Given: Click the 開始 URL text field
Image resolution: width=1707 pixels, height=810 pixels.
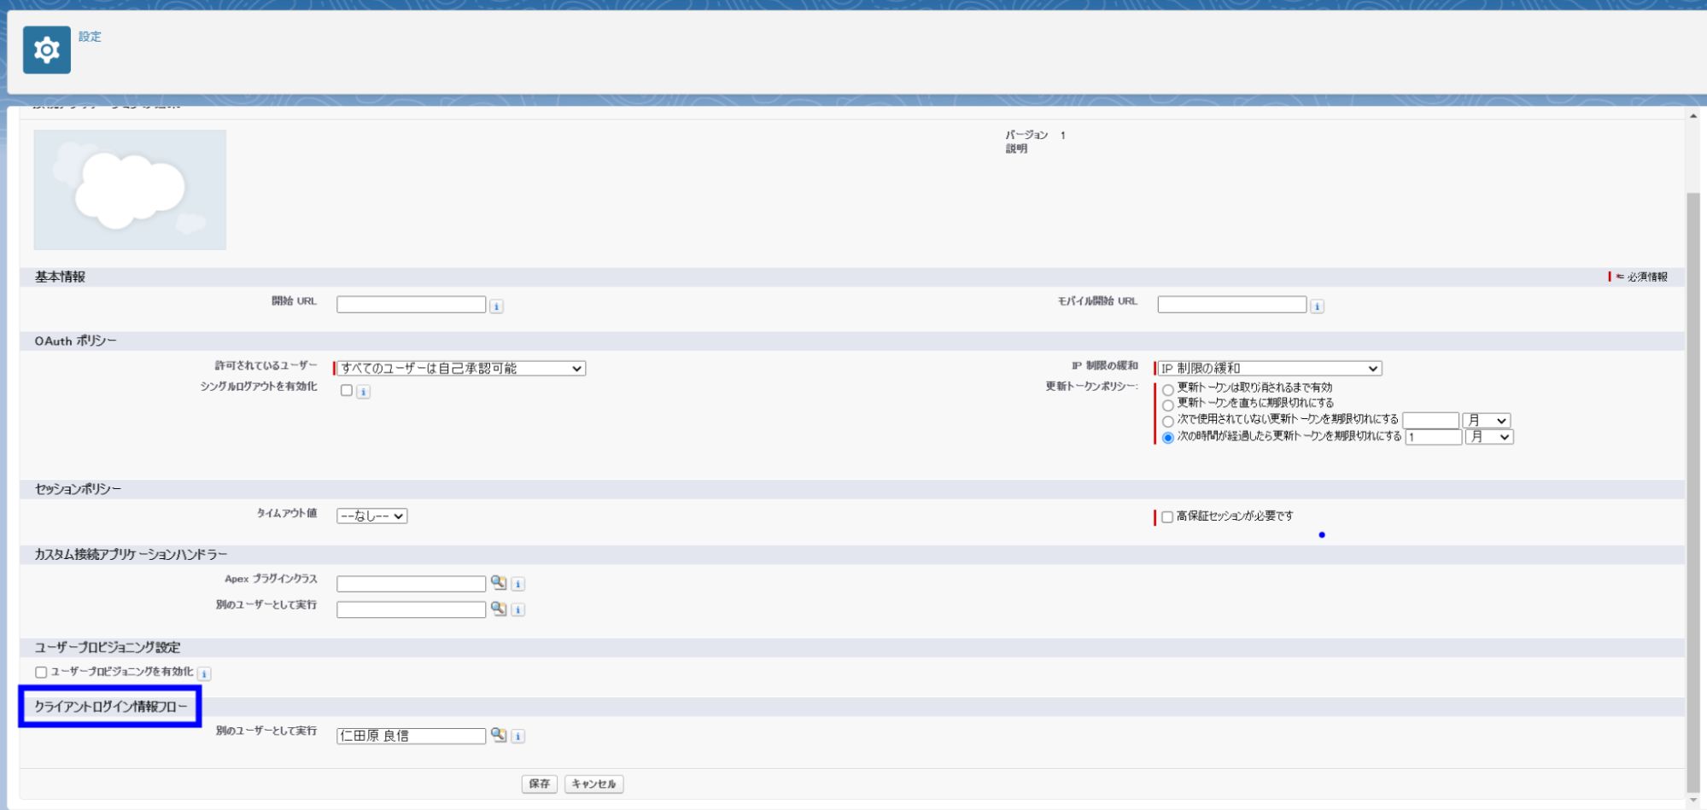Looking at the screenshot, I should [x=411, y=305].
